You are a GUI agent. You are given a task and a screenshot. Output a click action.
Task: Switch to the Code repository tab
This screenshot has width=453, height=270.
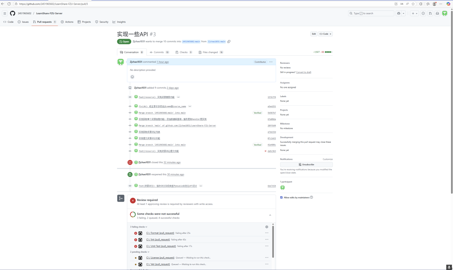8,22
